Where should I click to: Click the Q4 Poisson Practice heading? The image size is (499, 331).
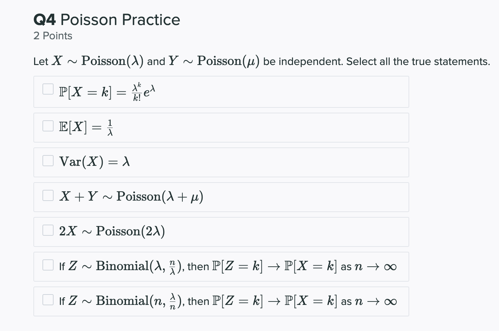(x=106, y=20)
